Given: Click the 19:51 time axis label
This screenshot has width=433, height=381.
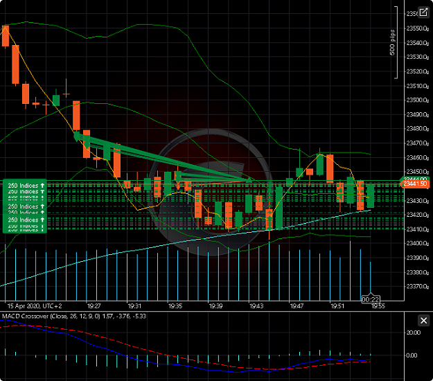Looking at the screenshot, I should click(x=337, y=306).
